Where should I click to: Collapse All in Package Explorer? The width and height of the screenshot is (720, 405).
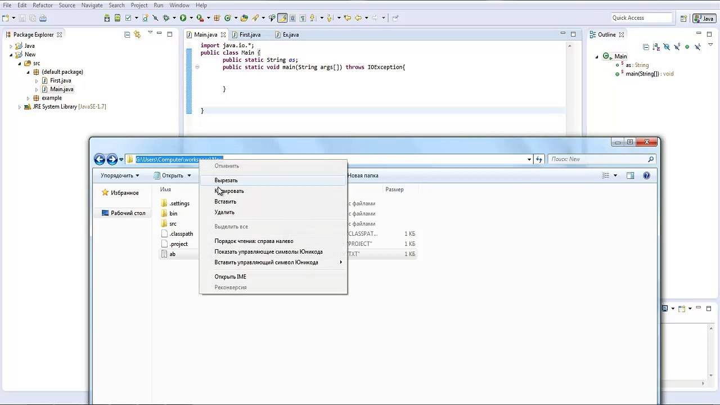pos(127,35)
